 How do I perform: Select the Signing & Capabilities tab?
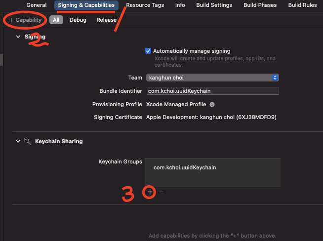[x=86, y=5]
